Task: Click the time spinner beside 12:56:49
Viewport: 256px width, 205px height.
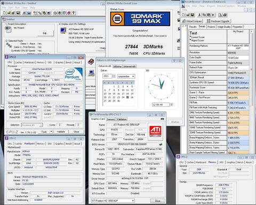Action: click(x=171, y=105)
